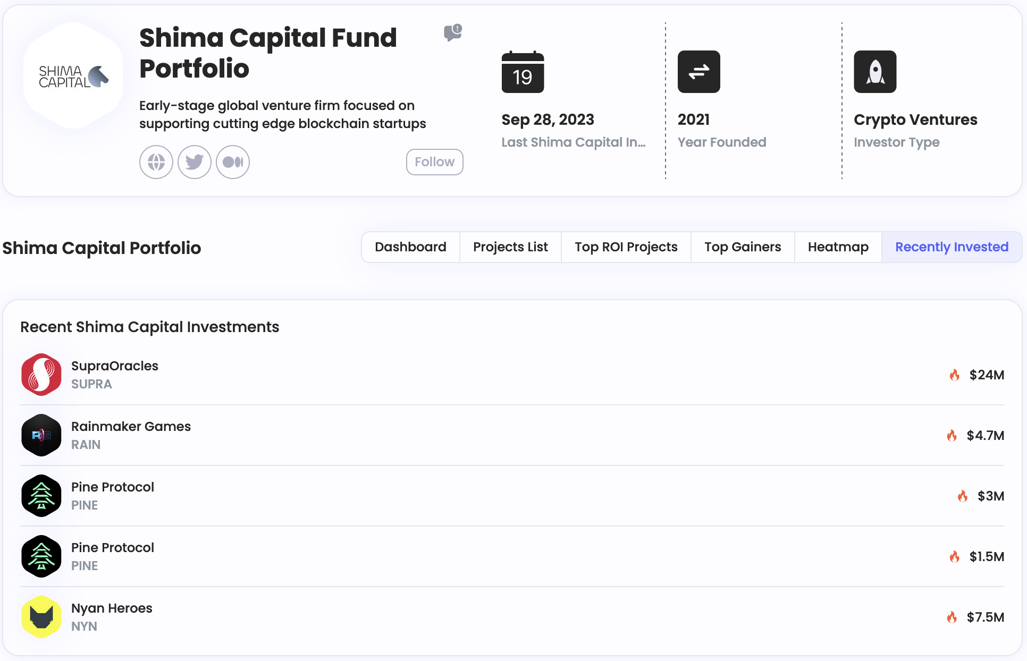
Task: Select the Recently Invested tab
Action: (x=952, y=247)
